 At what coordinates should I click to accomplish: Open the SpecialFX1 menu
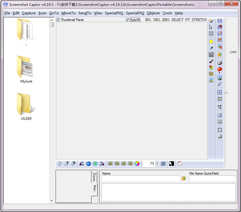[114, 13]
